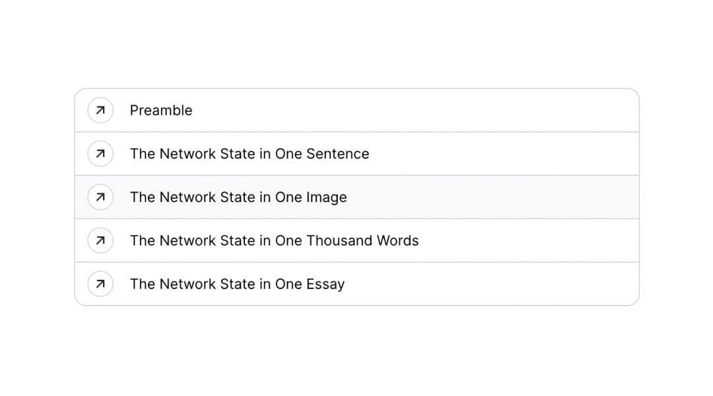Select The Network State in One Sentence
The width and height of the screenshot is (713, 396).
coord(250,153)
